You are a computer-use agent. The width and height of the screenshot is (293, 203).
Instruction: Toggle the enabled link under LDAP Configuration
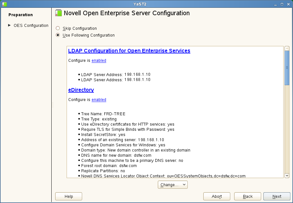[99, 61]
